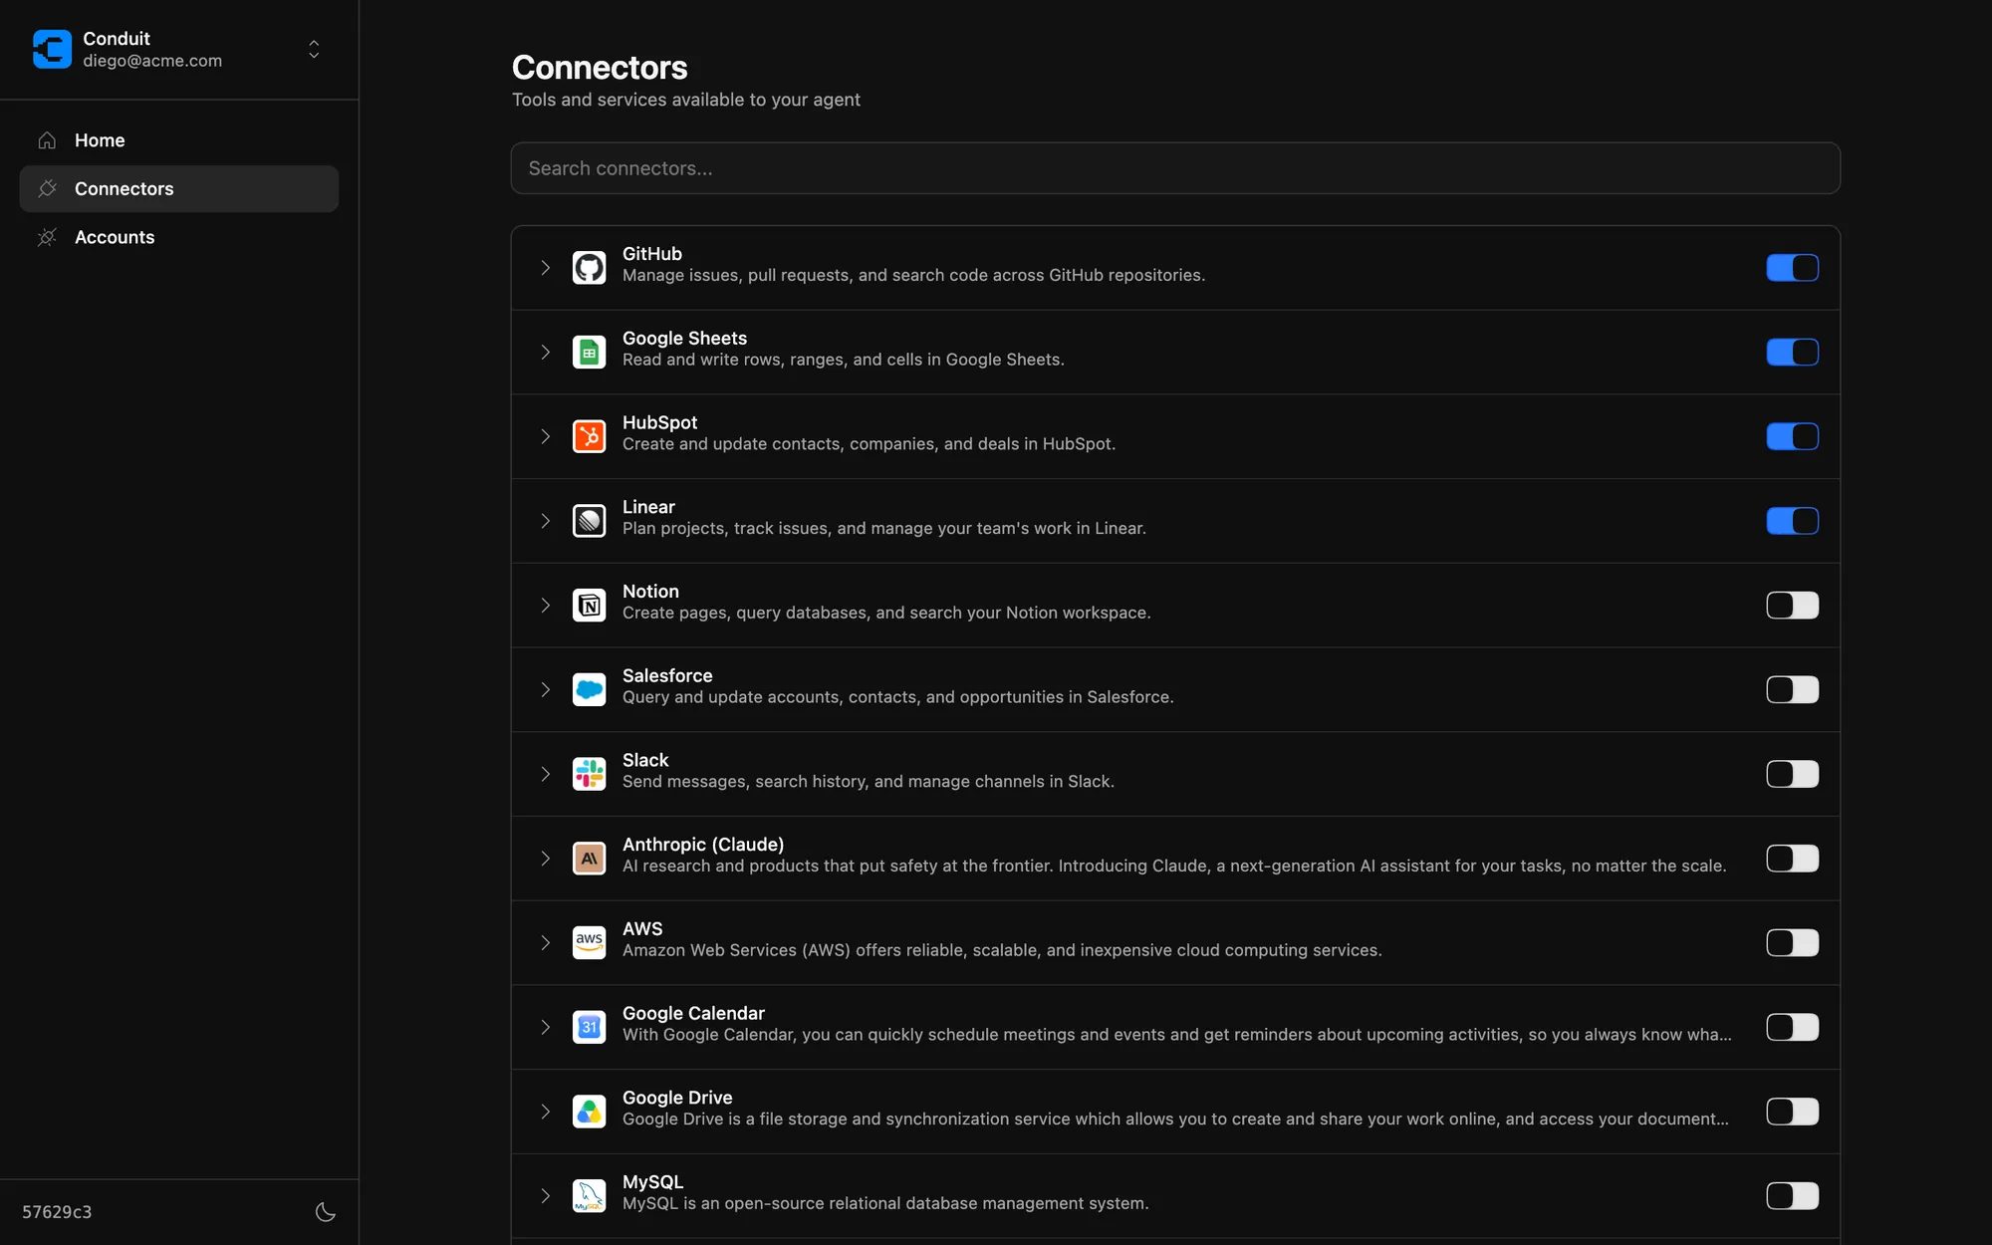
Task: Click the Linear connector name
Action: pos(648,507)
